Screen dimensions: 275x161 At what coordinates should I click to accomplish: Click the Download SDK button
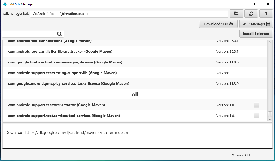pyautogui.click(x=218, y=24)
